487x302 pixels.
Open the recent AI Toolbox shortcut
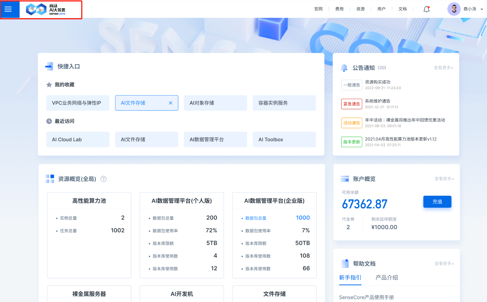[x=284, y=139]
